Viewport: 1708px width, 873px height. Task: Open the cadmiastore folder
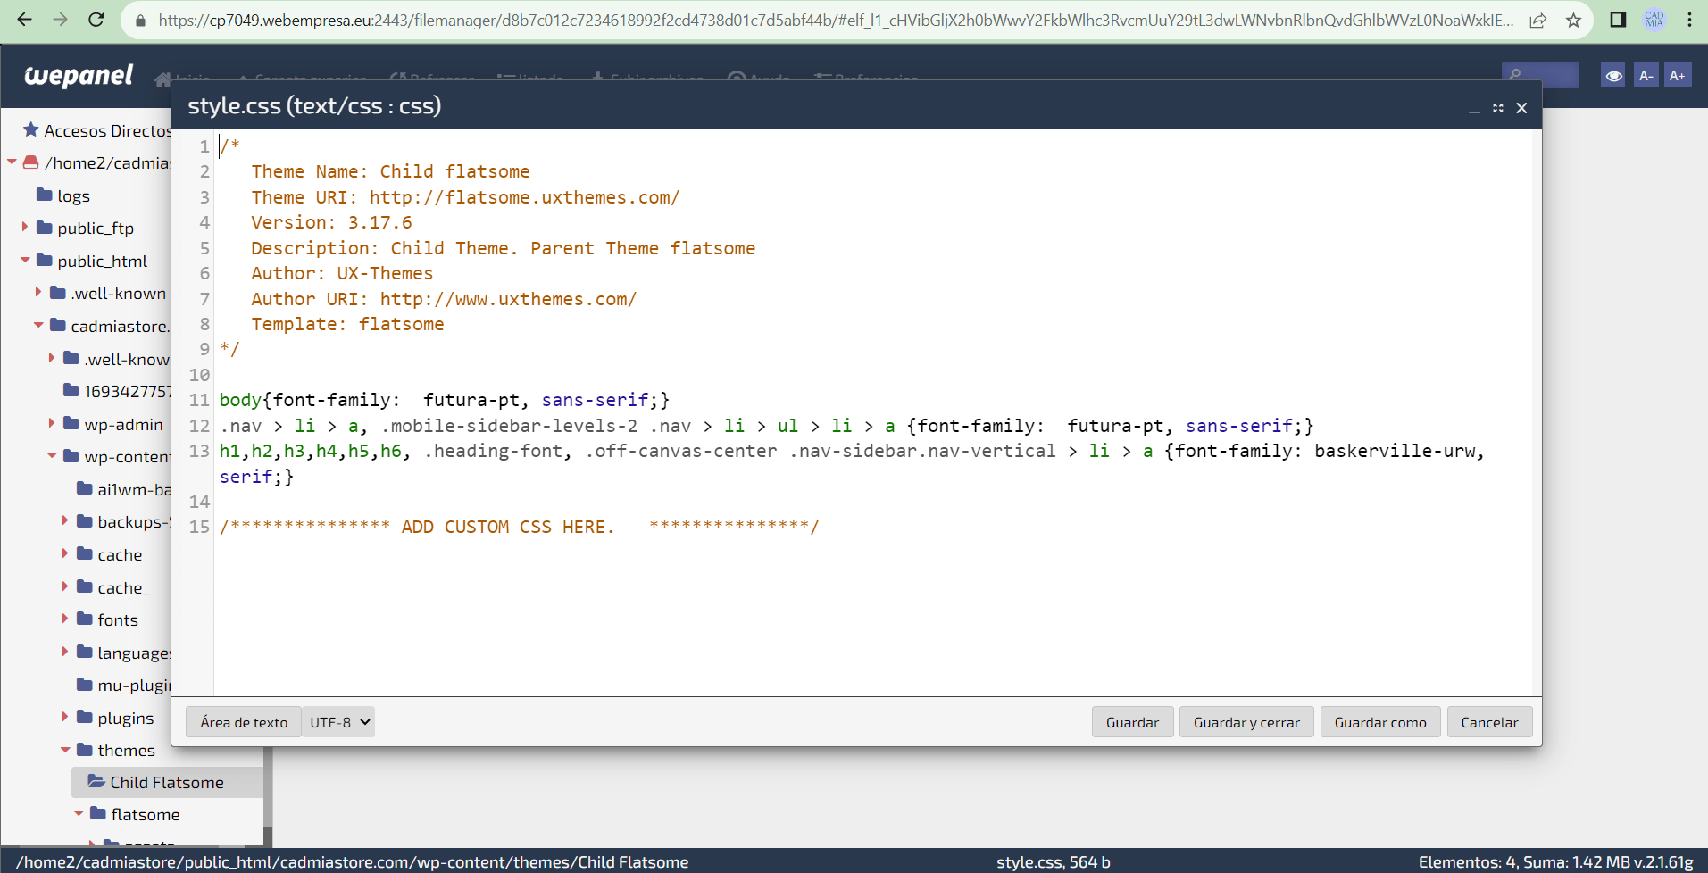pyautogui.click(x=111, y=326)
